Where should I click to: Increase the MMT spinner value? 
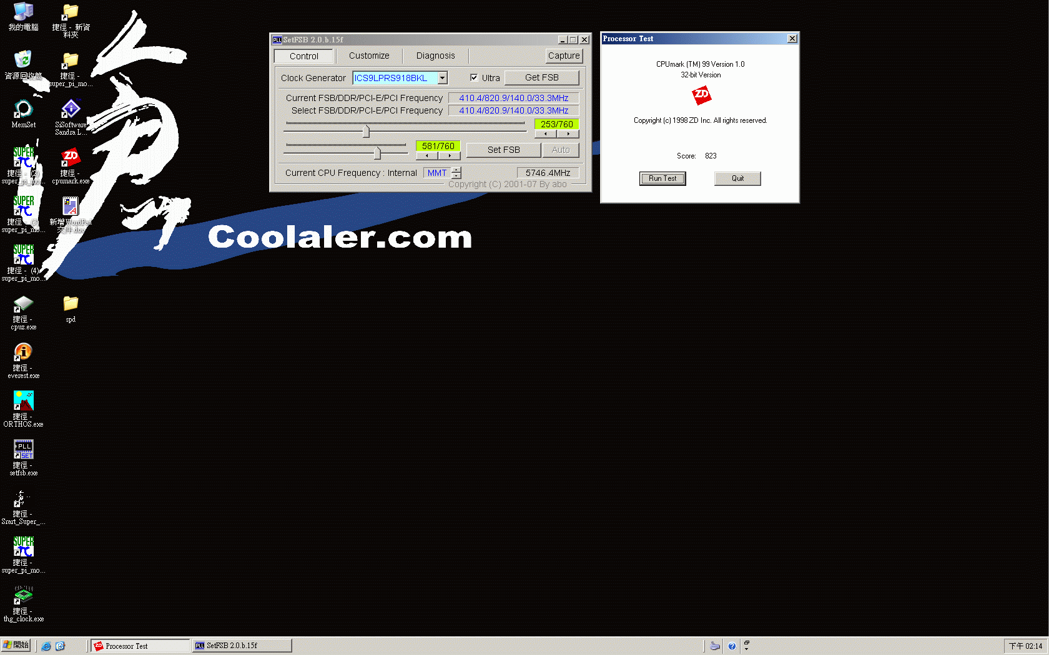click(456, 170)
